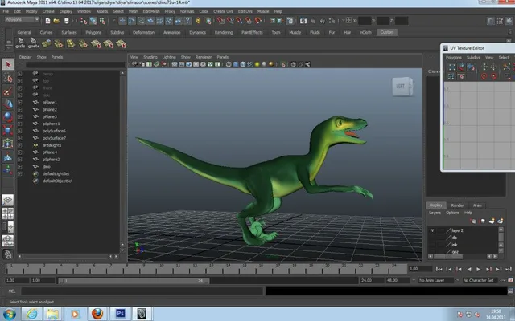
Task: Click the LEFT view cube
Action: 402,87
